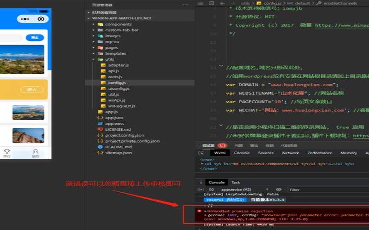Switch to the 输出 panel tab
The height and width of the screenshot is (230, 369).
pos(254,145)
